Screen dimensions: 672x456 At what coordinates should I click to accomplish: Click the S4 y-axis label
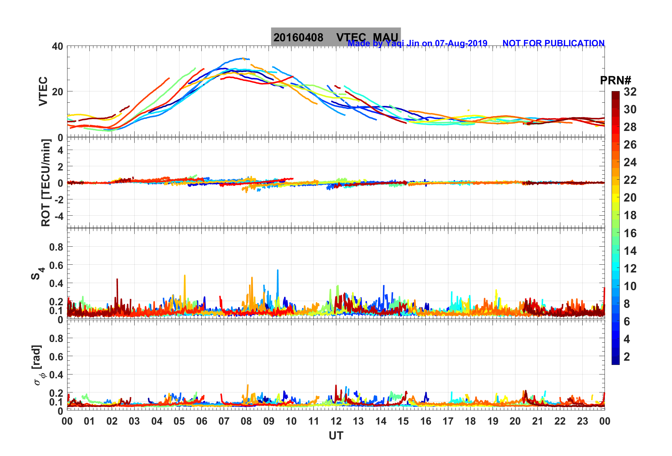pyautogui.click(x=37, y=274)
